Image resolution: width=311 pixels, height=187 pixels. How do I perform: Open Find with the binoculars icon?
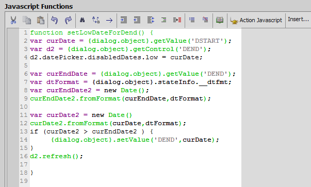[x=83, y=20]
